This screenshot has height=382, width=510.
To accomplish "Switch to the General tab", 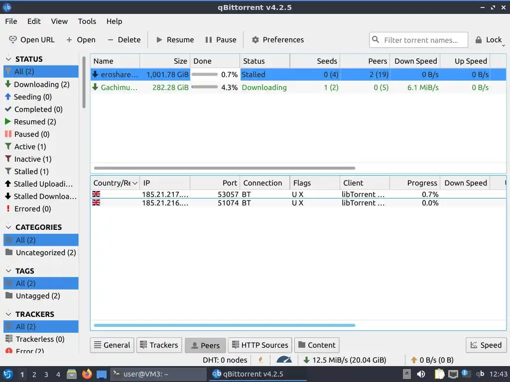I will (x=112, y=345).
